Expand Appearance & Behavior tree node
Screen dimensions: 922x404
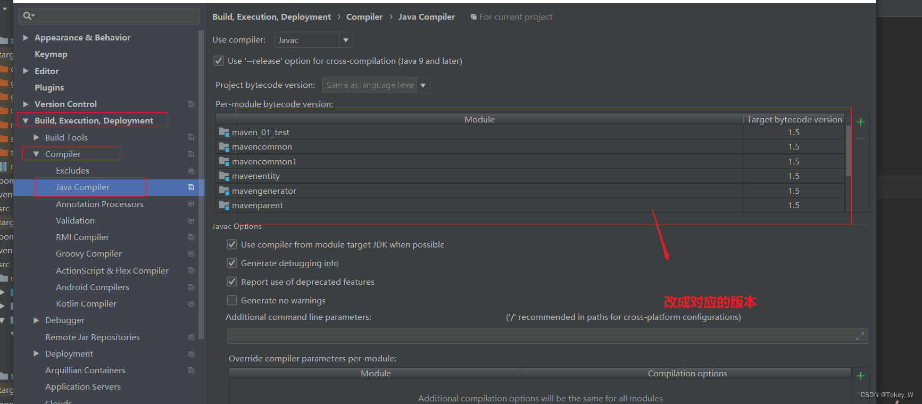pos(26,38)
